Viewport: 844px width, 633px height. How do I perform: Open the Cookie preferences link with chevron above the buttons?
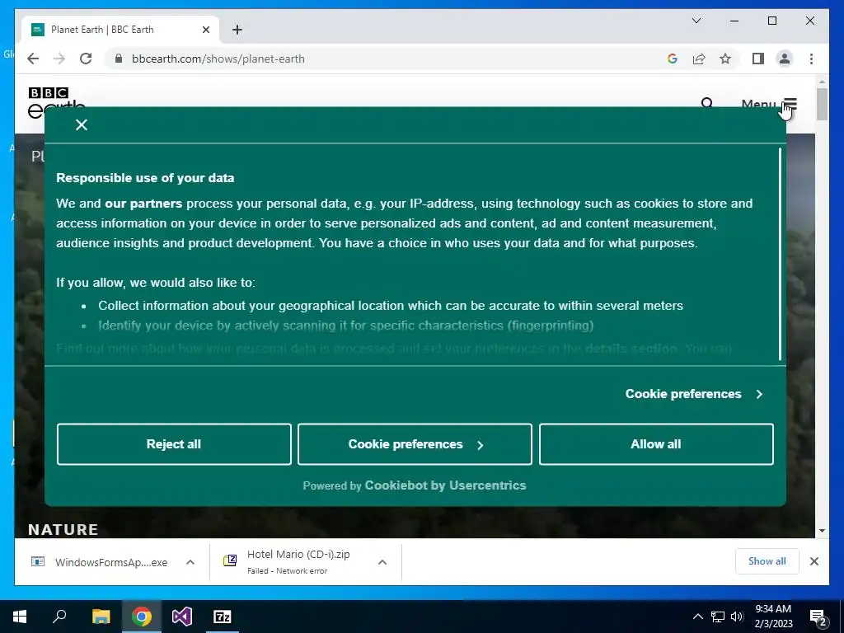pyautogui.click(x=694, y=394)
